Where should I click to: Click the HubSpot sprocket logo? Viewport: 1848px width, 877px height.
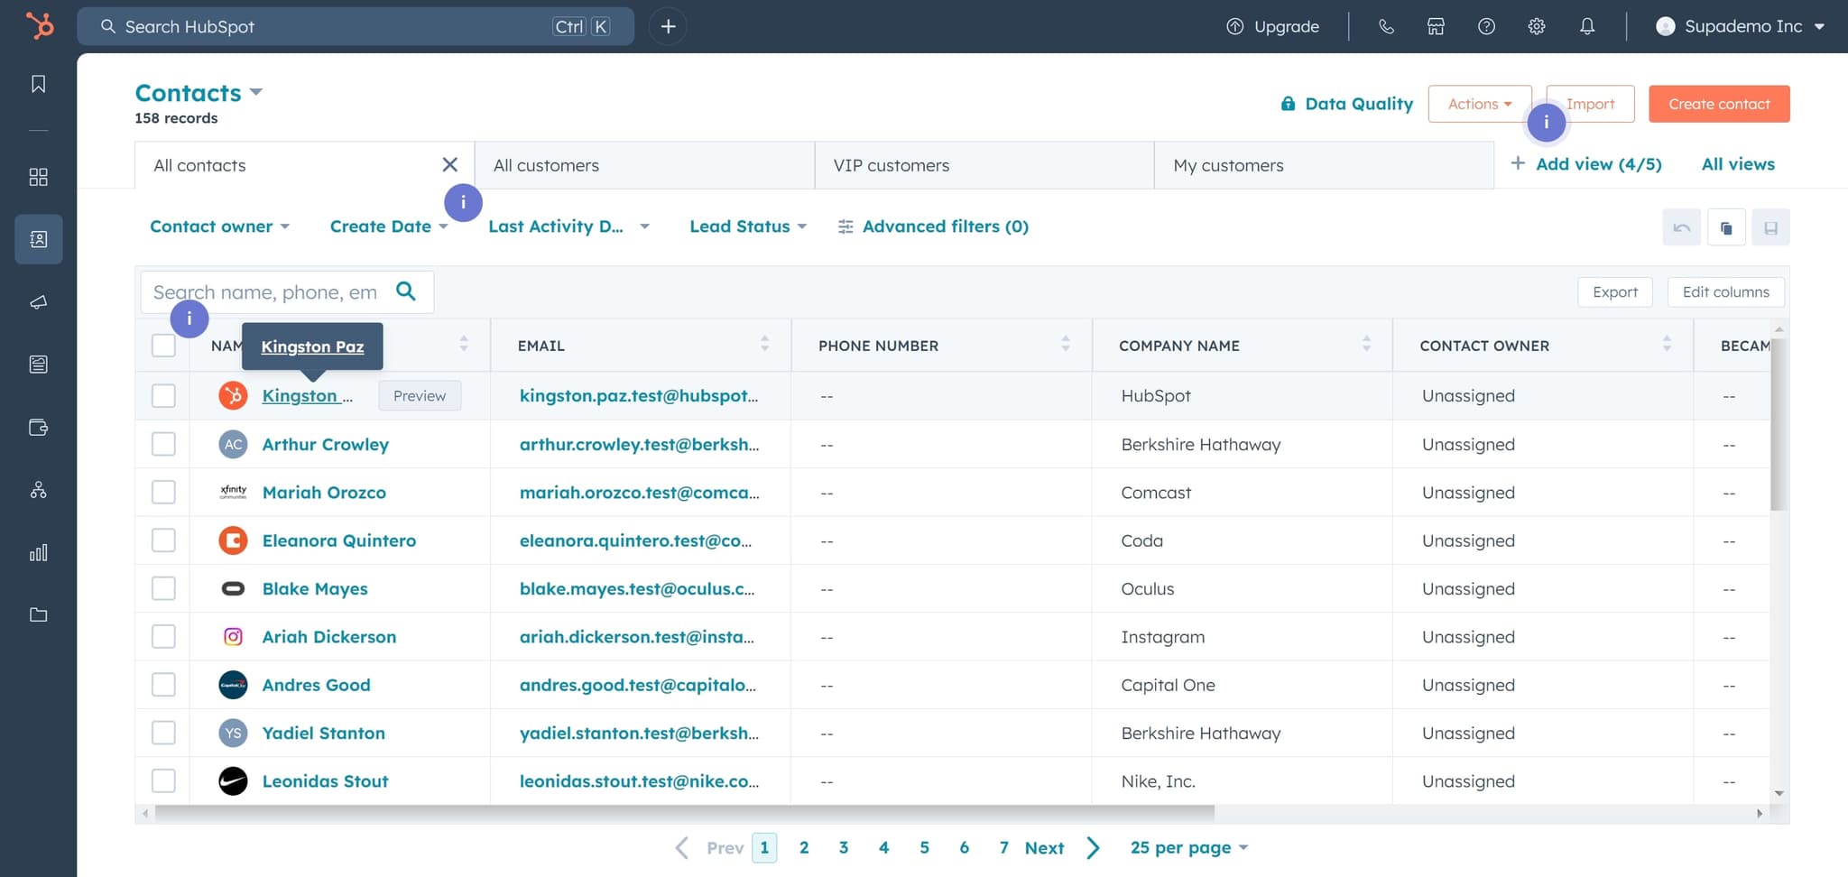pyautogui.click(x=39, y=25)
